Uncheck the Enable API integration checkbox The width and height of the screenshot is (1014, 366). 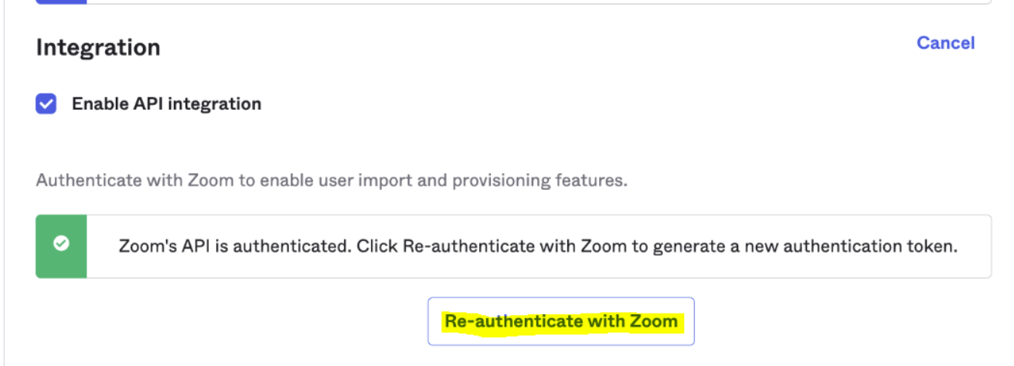(x=46, y=104)
